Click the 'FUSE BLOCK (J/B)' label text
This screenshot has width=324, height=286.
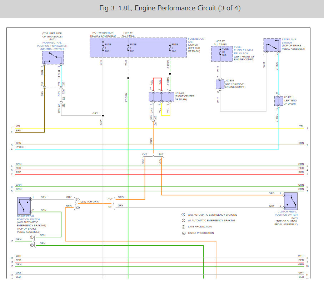(x=195, y=40)
